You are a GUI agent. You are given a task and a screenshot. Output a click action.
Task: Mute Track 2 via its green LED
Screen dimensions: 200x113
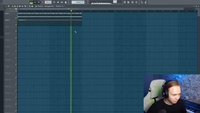(16, 24)
